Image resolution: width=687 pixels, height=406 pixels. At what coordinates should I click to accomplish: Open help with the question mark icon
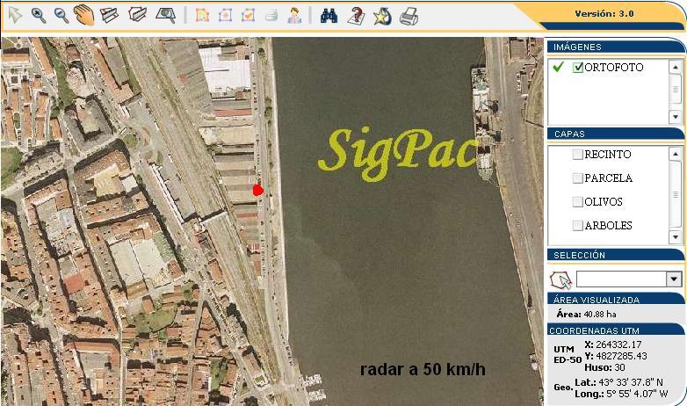[356, 15]
